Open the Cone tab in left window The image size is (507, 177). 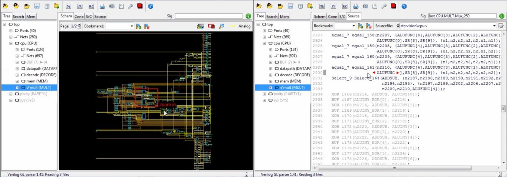(79, 16)
